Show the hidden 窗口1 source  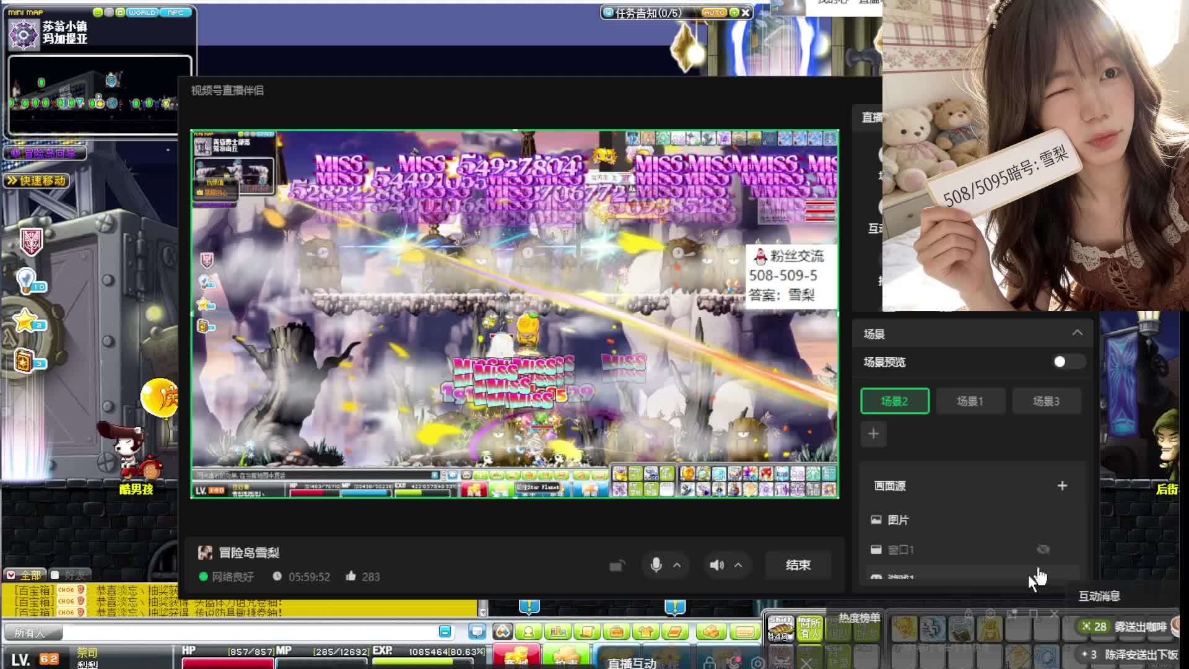(1043, 549)
